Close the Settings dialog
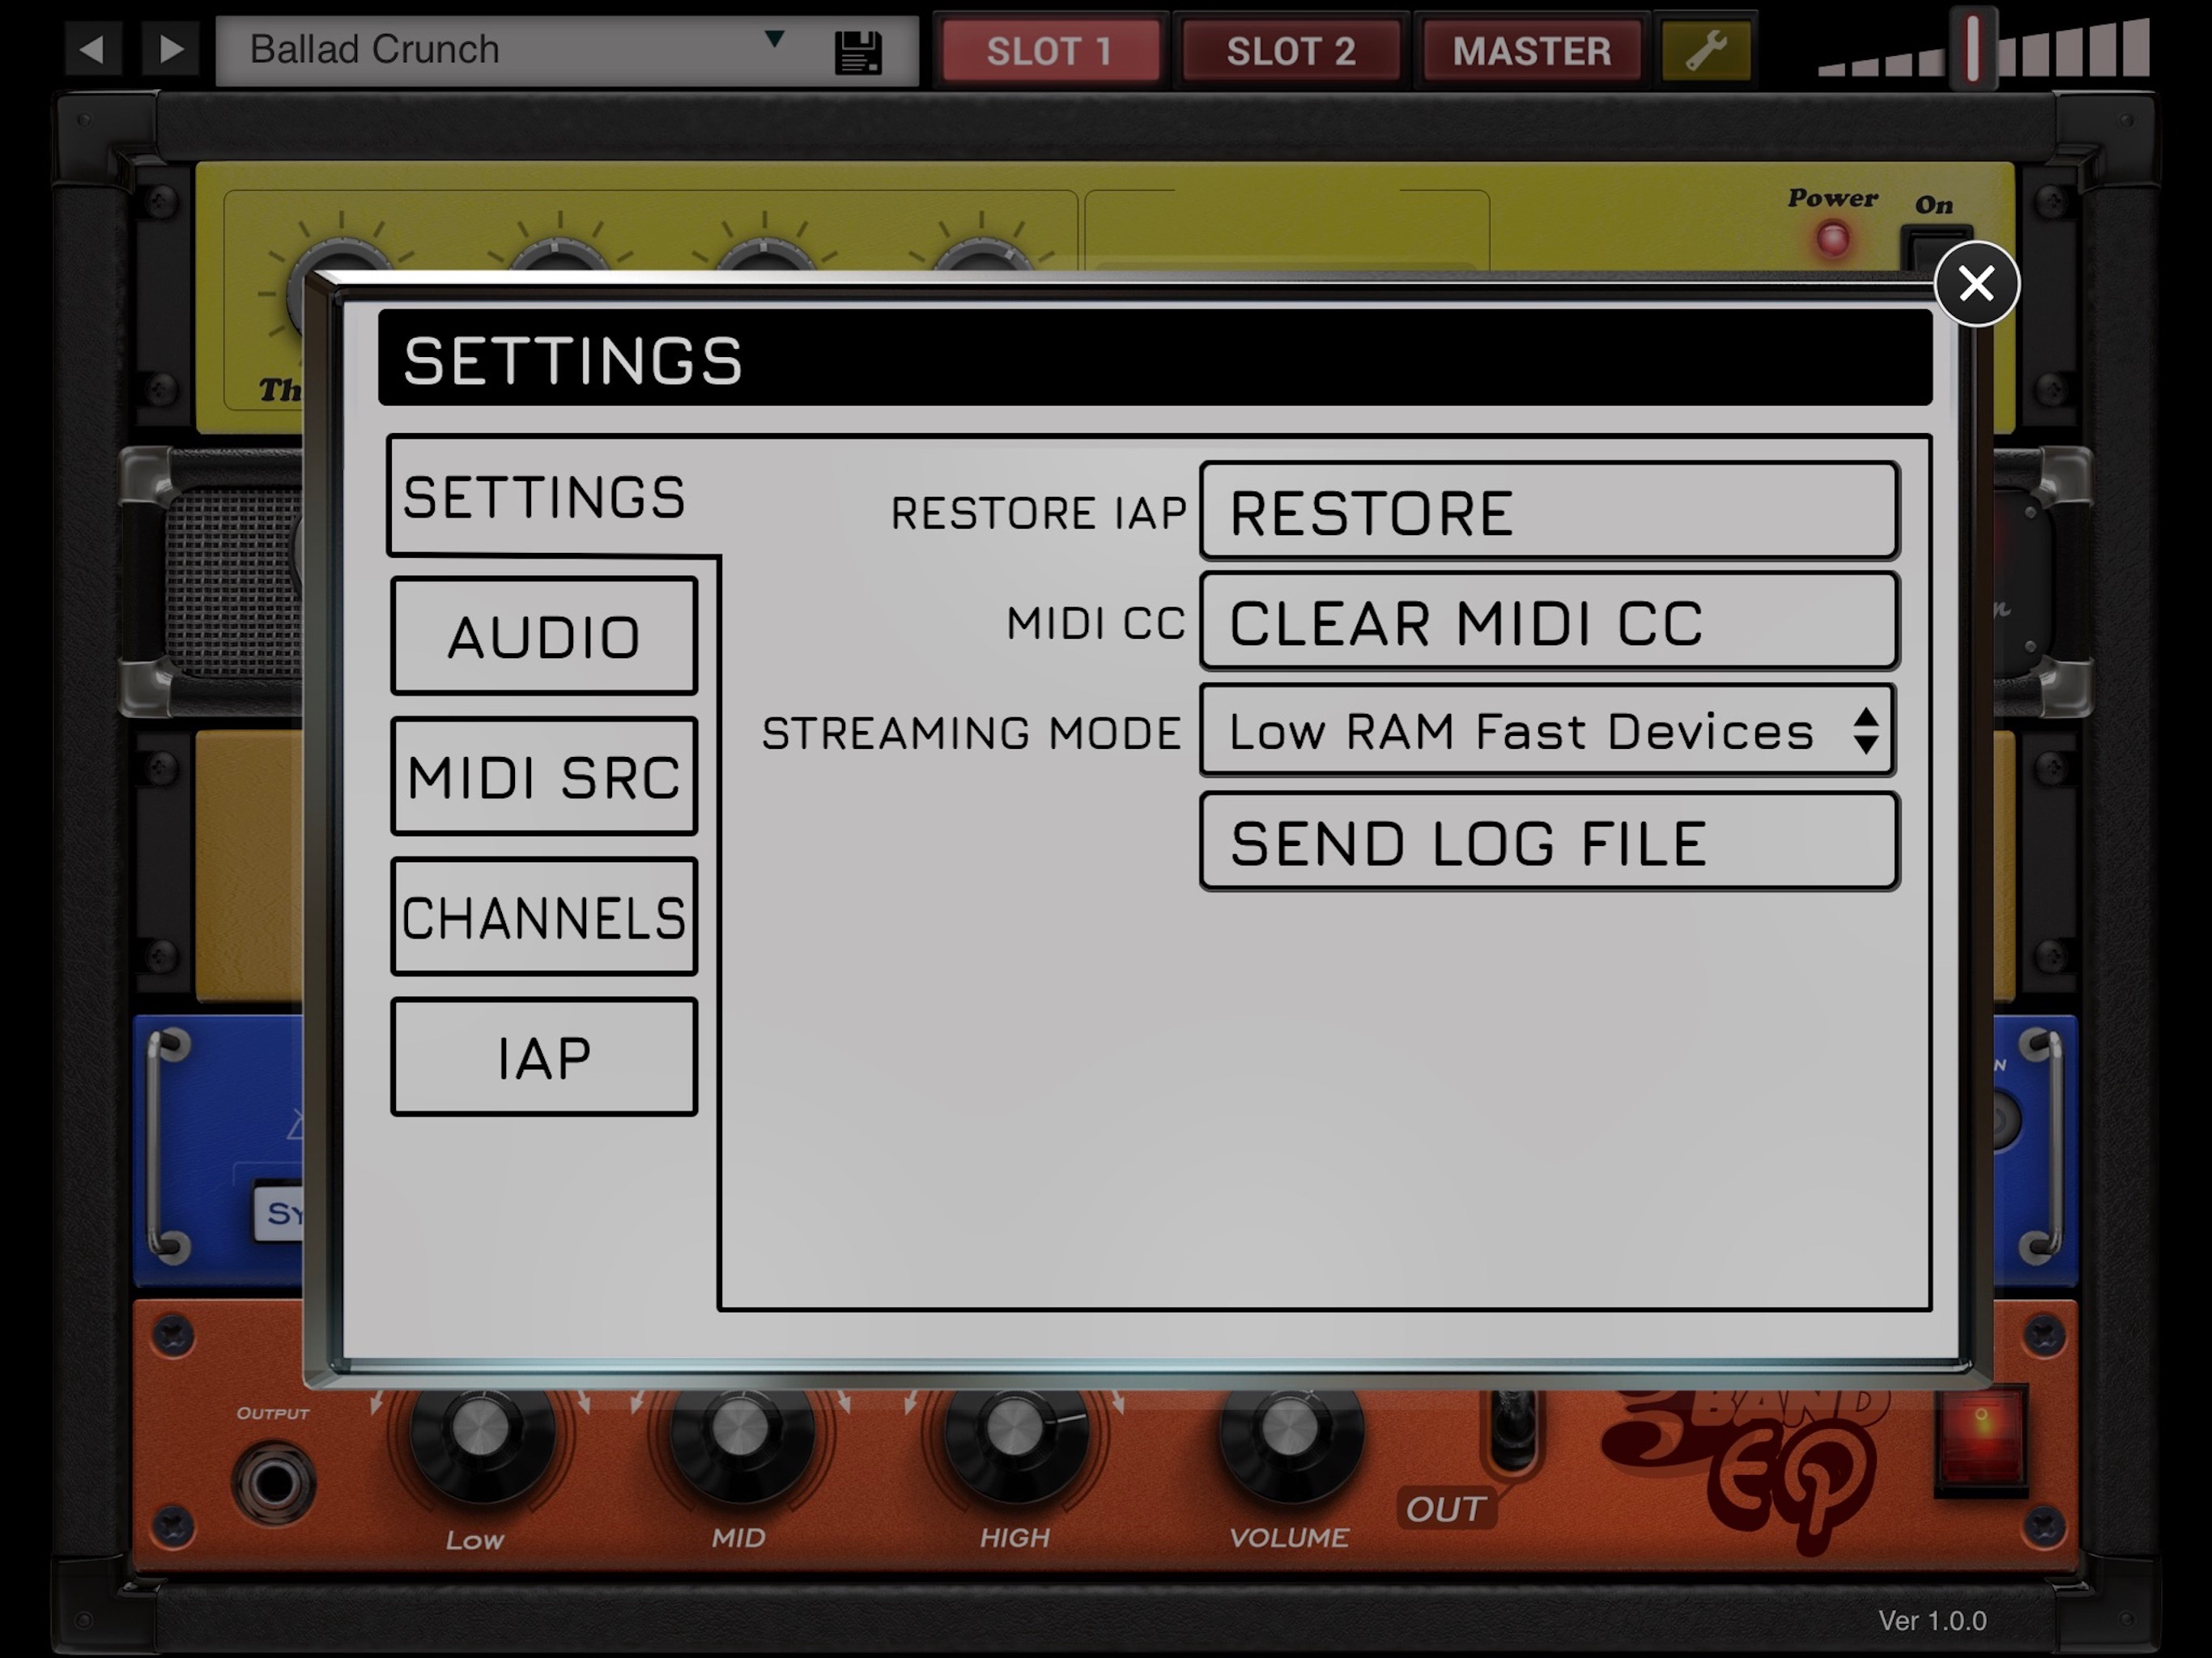This screenshot has height=1658, width=2212. pos(1976,284)
